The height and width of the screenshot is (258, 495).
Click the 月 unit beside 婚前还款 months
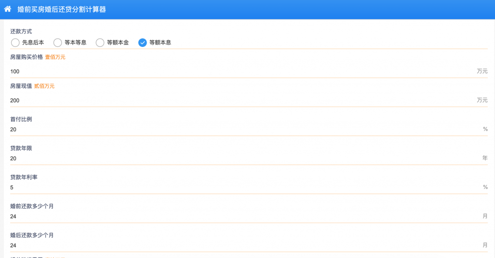coord(485,216)
